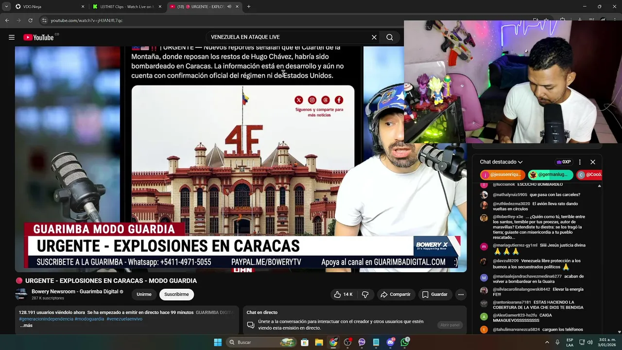Image resolution: width=622 pixels, height=350 pixels.
Task: Click the Chat en directo heading
Action: [262, 313]
